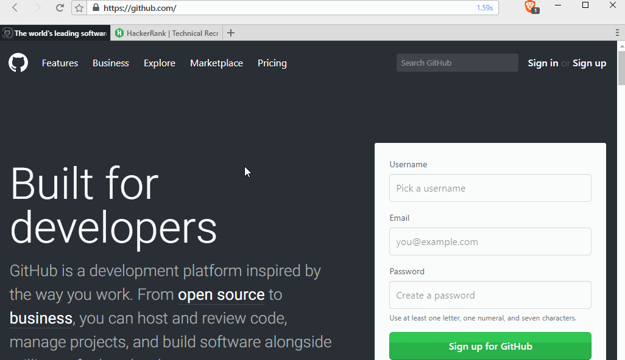Click the Password label
The image size is (625, 360).
[x=407, y=271]
